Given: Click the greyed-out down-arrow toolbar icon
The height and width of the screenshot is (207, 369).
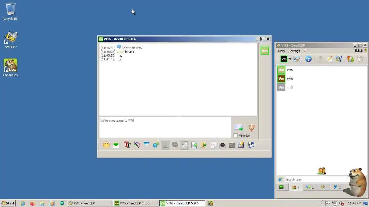Looking at the screenshot, I should point(165,145).
